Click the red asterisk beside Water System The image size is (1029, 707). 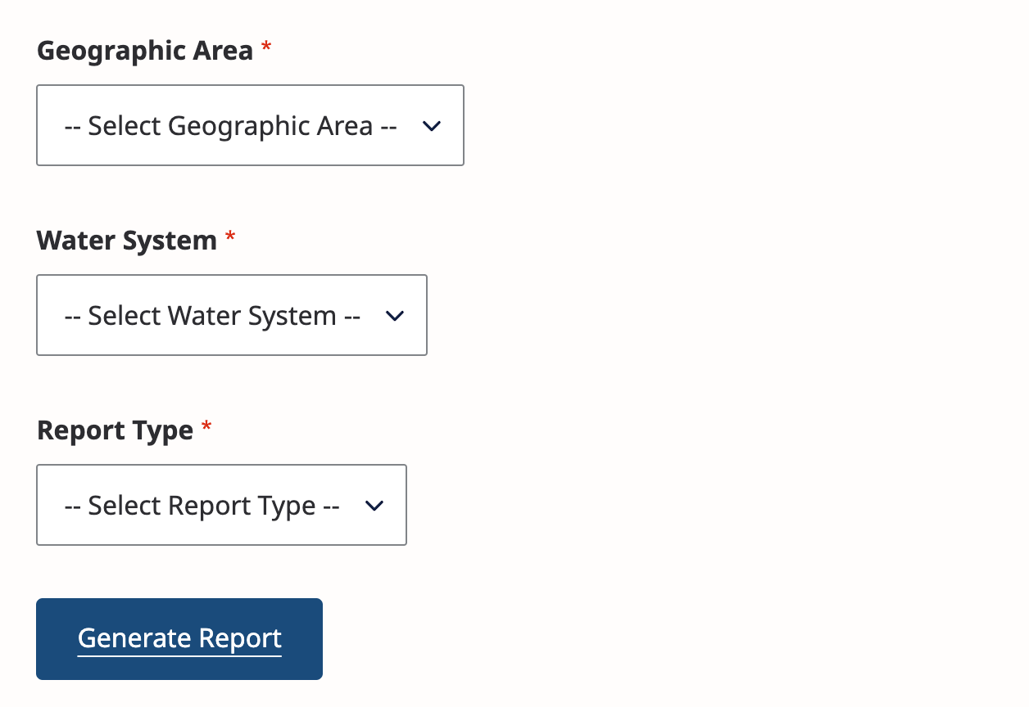[230, 239]
